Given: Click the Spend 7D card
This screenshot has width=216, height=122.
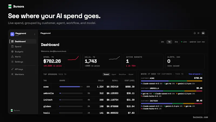Looking at the screenshot, I should pos(61,62).
